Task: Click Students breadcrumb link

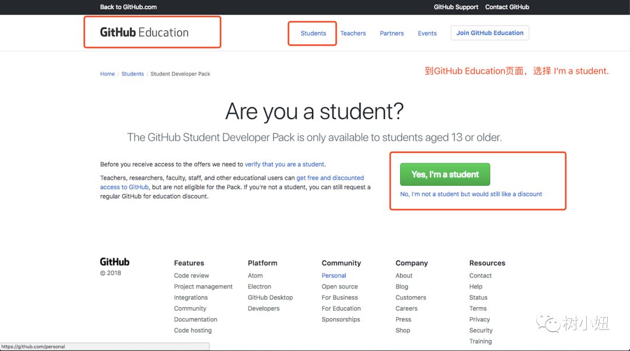Action: click(x=132, y=74)
